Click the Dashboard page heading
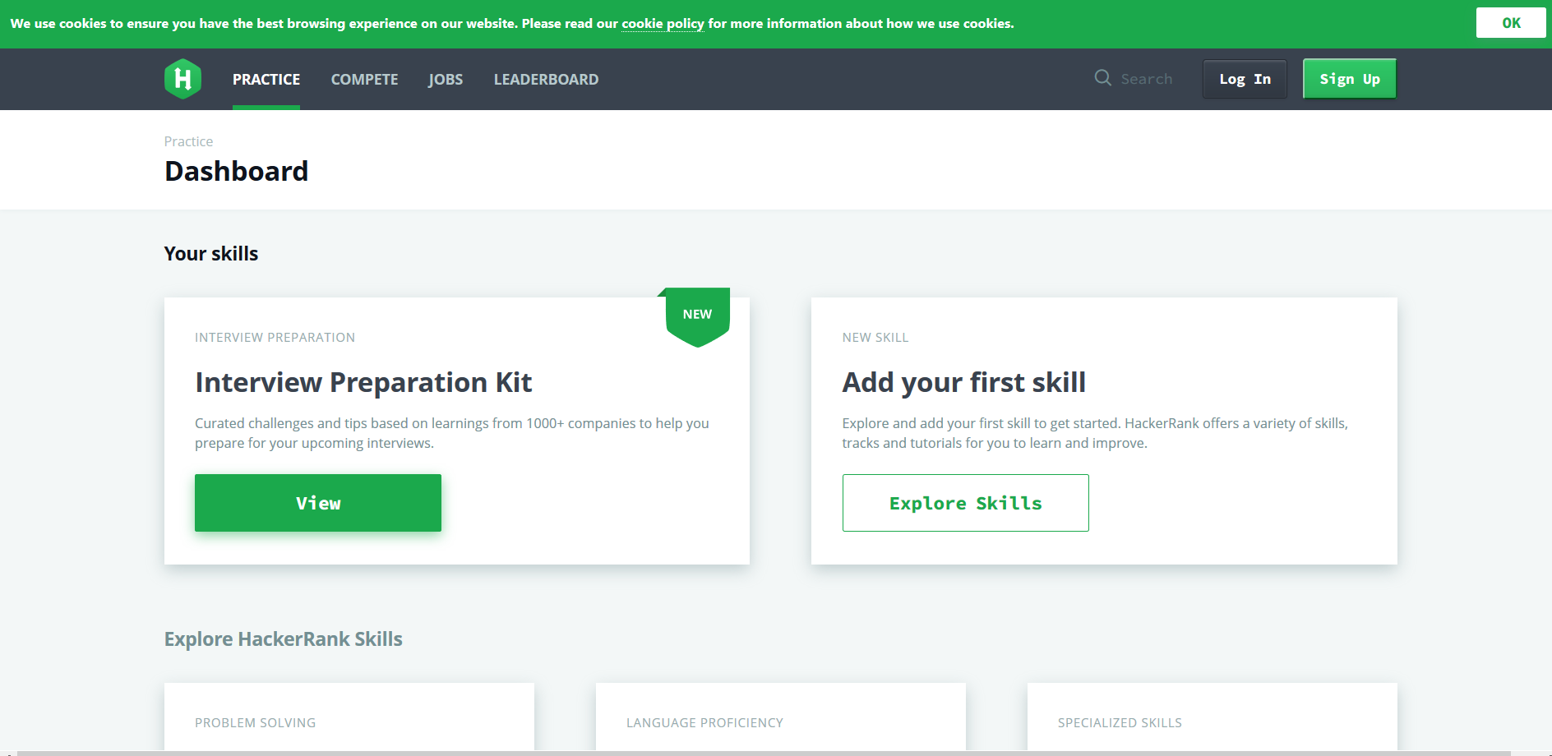The image size is (1552, 756). coord(237,171)
